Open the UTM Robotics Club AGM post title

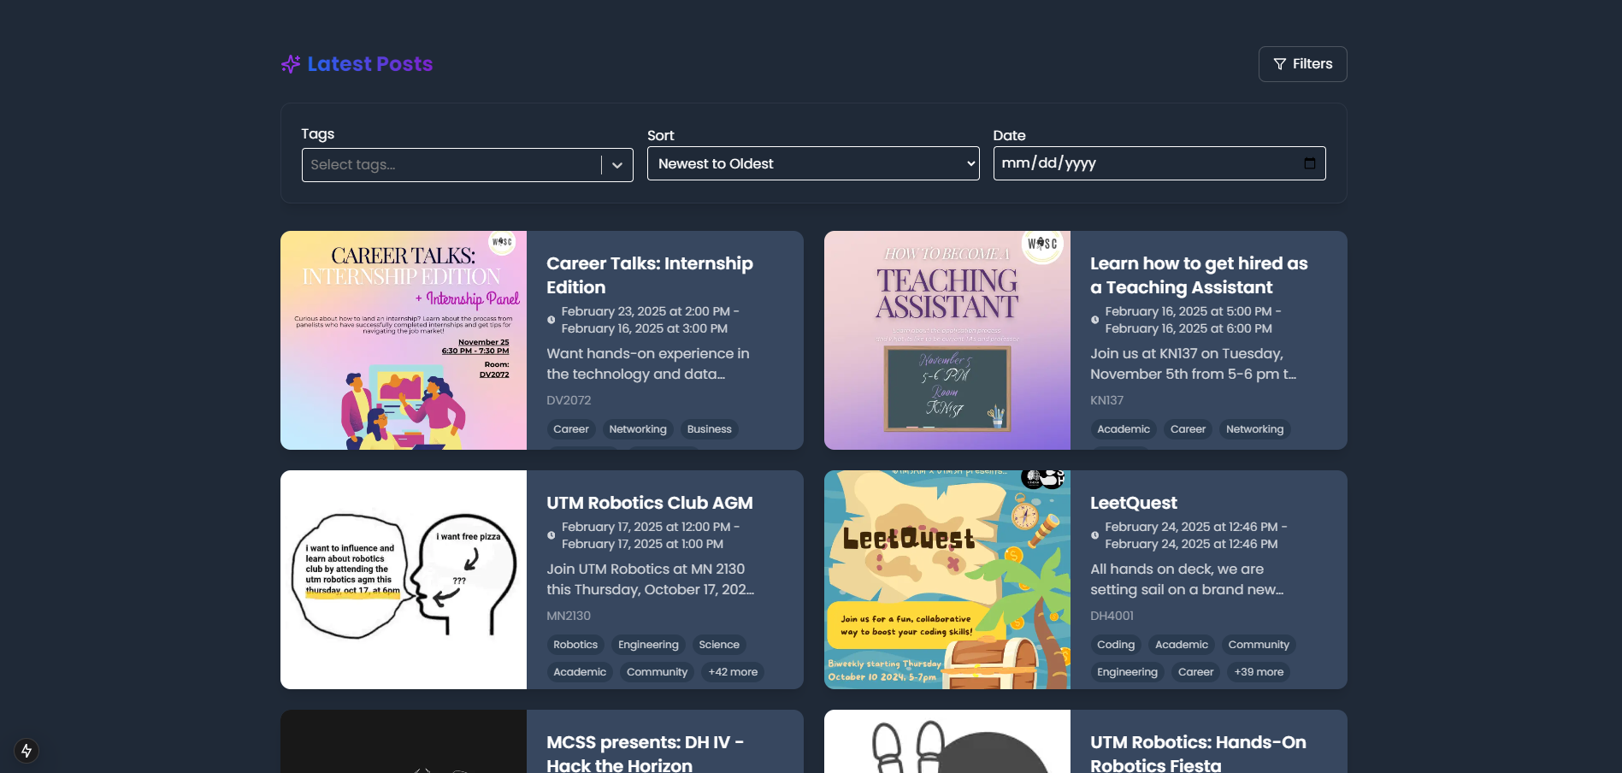click(x=650, y=503)
